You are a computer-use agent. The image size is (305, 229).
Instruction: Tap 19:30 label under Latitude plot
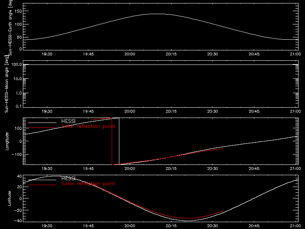(47, 226)
